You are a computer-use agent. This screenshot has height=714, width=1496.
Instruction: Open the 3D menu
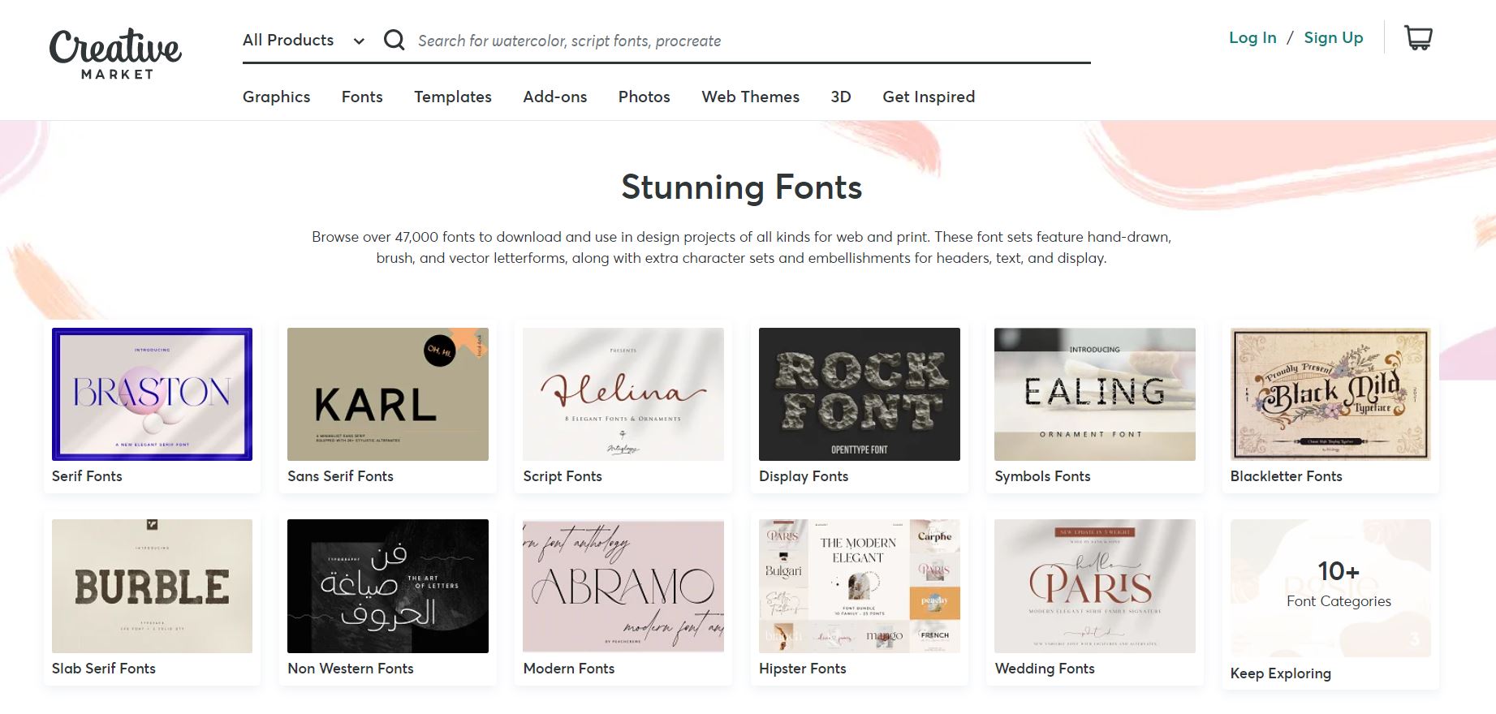pyautogui.click(x=841, y=97)
